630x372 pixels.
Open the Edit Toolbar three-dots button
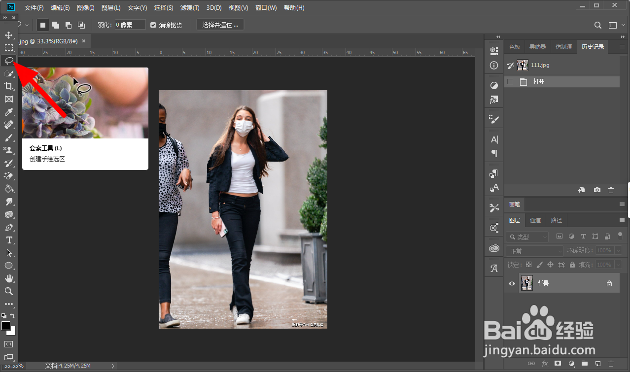8,304
